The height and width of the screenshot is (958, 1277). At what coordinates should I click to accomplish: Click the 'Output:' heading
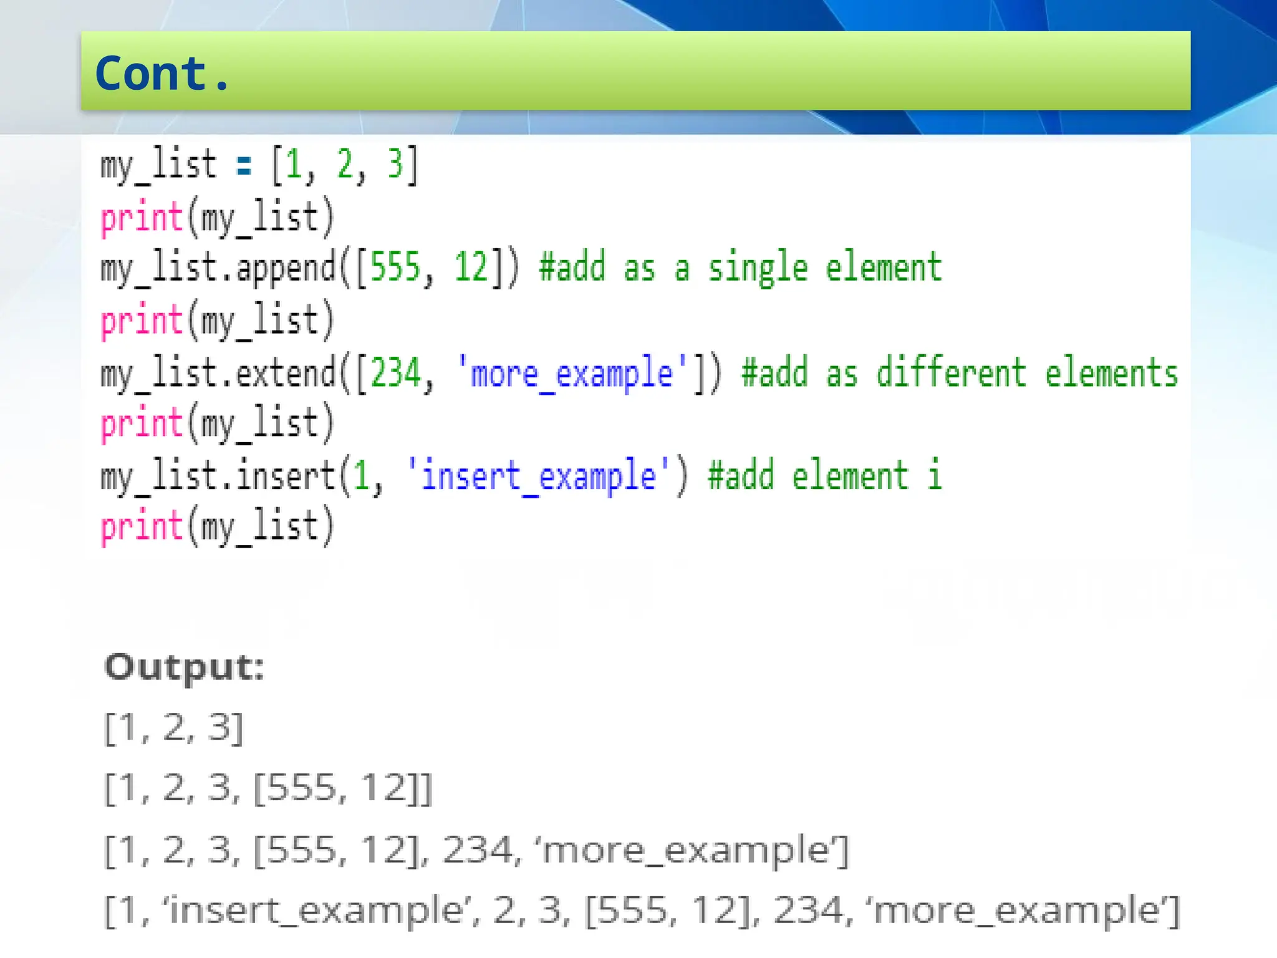click(x=185, y=668)
